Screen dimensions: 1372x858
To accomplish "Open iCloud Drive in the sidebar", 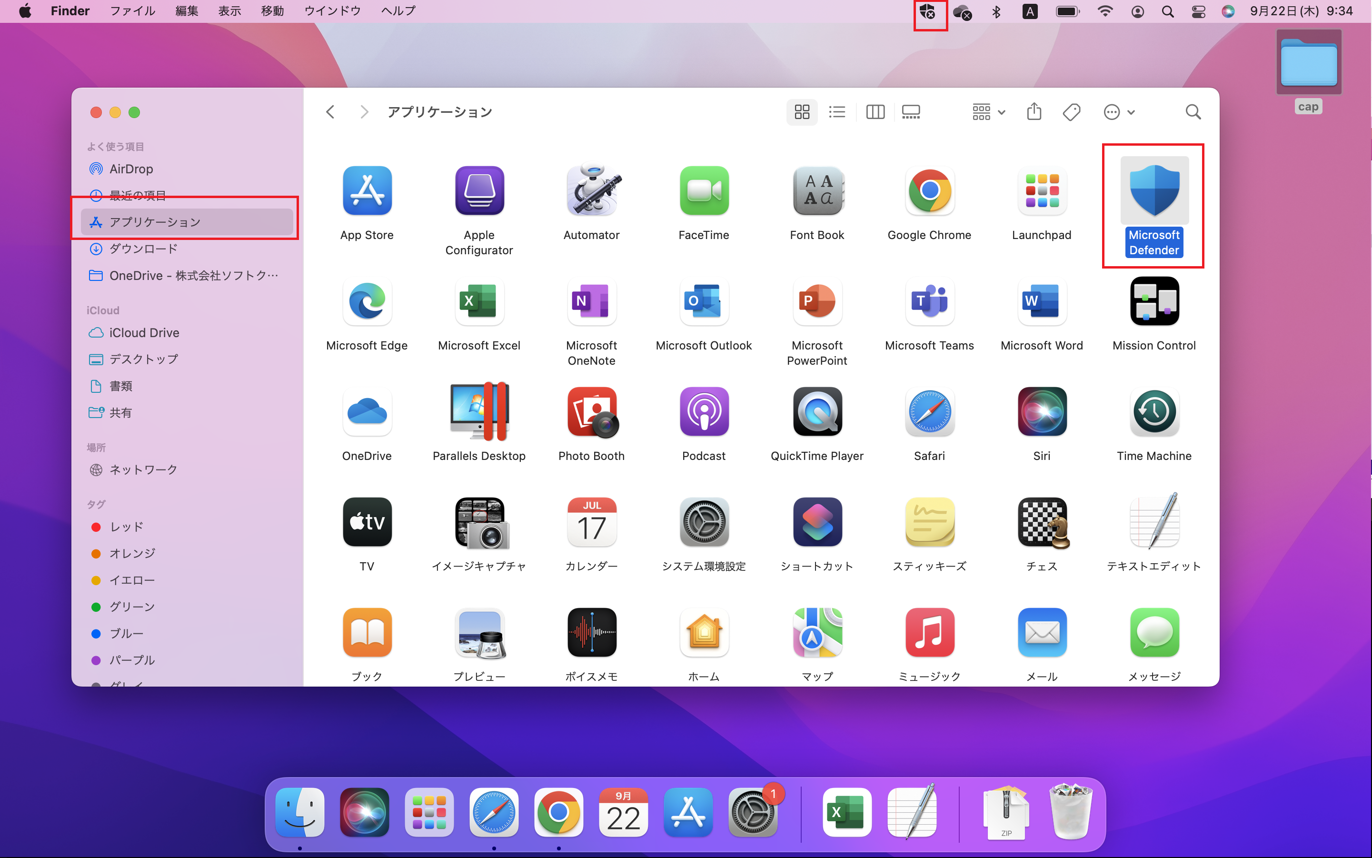I will click(x=187, y=332).
